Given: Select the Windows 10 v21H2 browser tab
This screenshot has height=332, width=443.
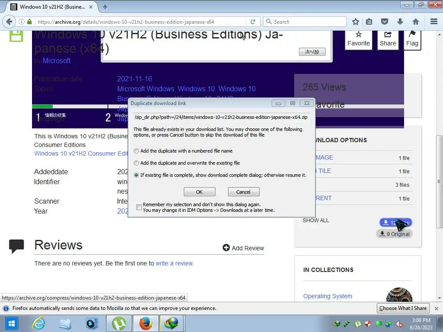Looking at the screenshot, I should click(x=52, y=7).
